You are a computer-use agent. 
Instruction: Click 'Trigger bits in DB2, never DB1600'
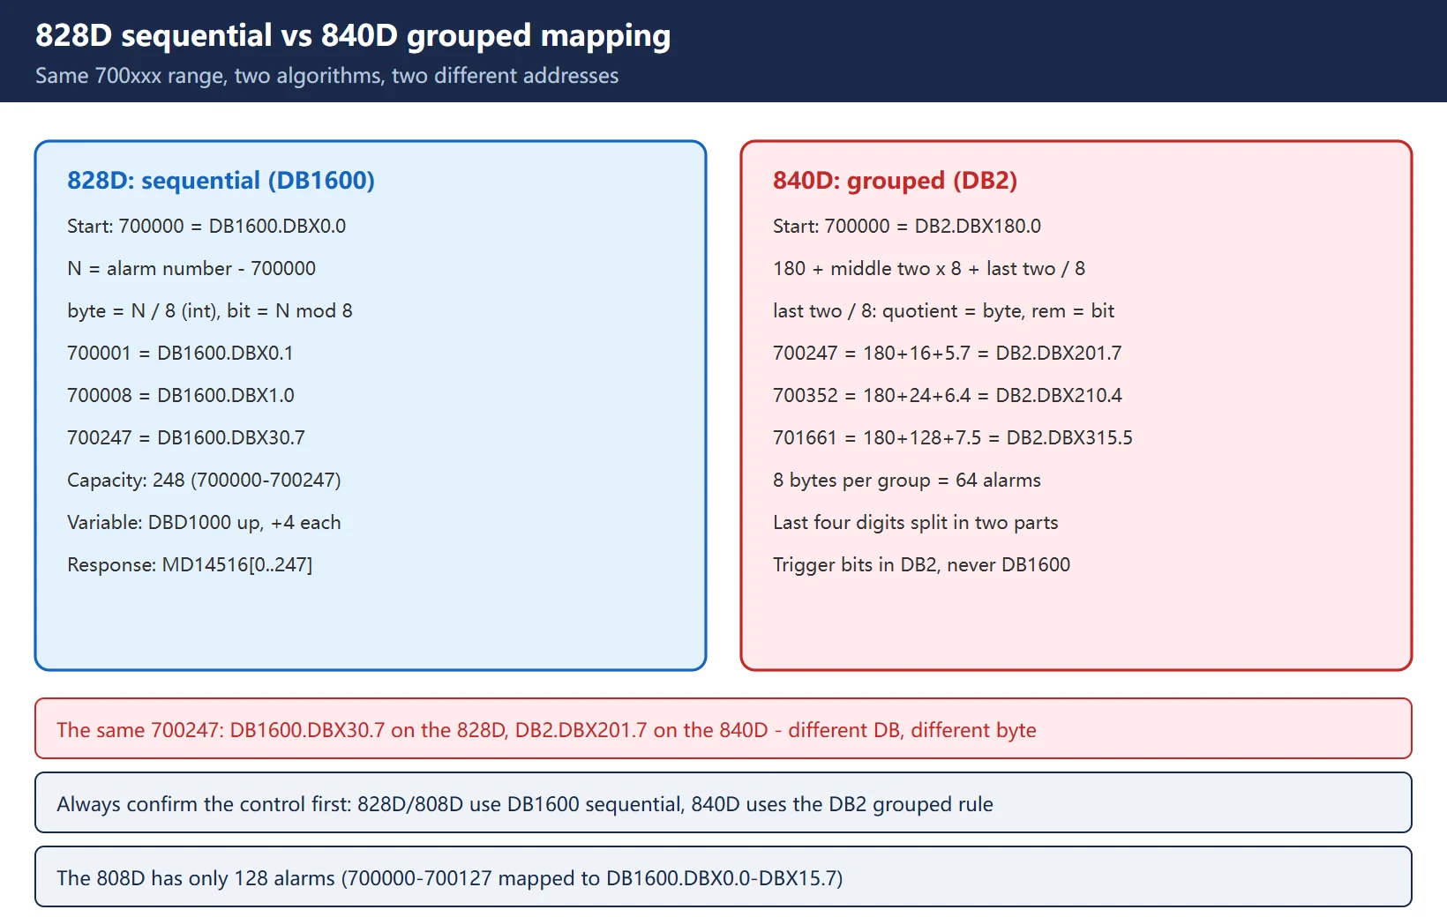pyautogui.click(x=921, y=564)
